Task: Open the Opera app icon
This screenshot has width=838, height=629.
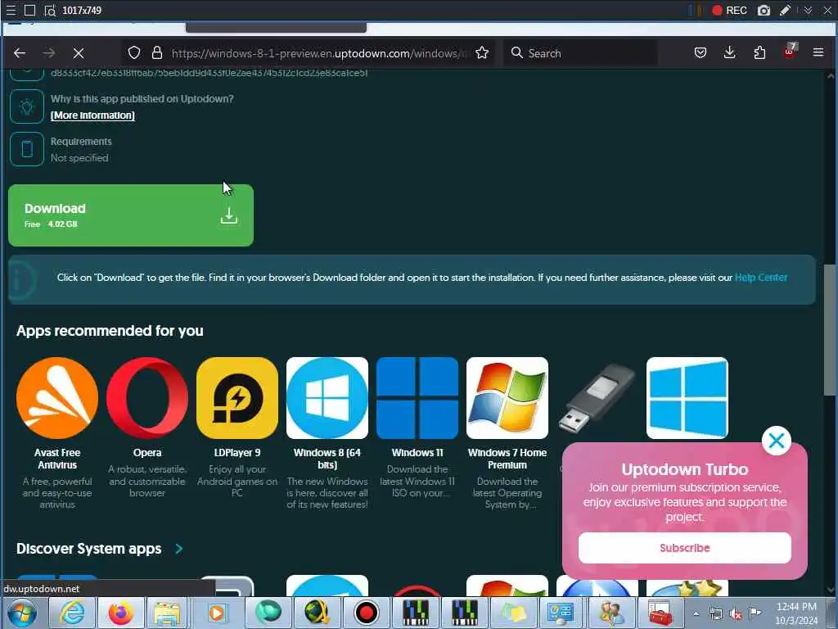Action: (x=147, y=398)
